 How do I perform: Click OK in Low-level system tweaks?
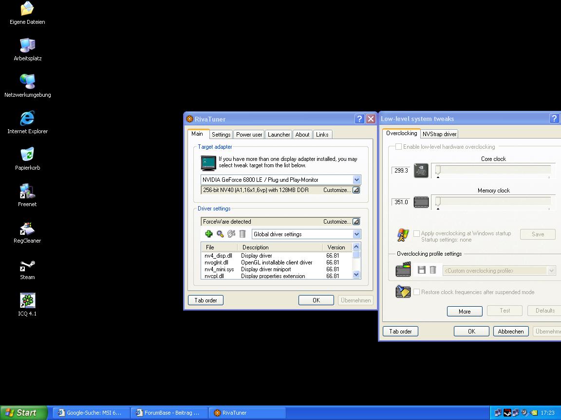471,332
